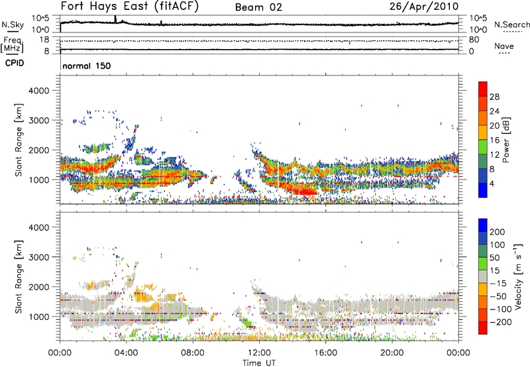This screenshot has width=530, height=367.
Task: Click the normal 150 CPID entry
Action: pos(87,66)
